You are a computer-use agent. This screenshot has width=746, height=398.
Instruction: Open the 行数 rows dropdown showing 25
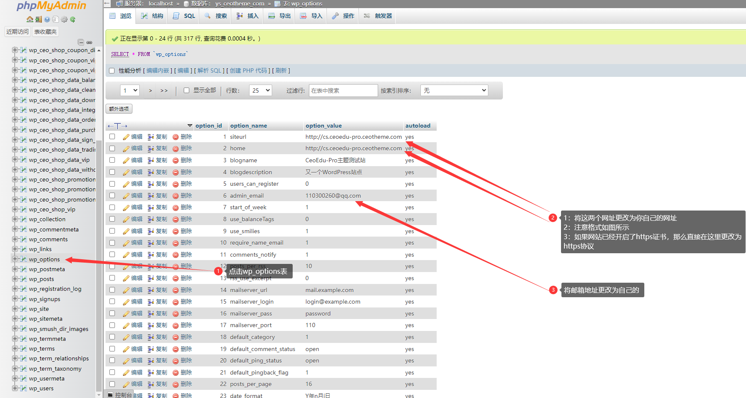[260, 91]
